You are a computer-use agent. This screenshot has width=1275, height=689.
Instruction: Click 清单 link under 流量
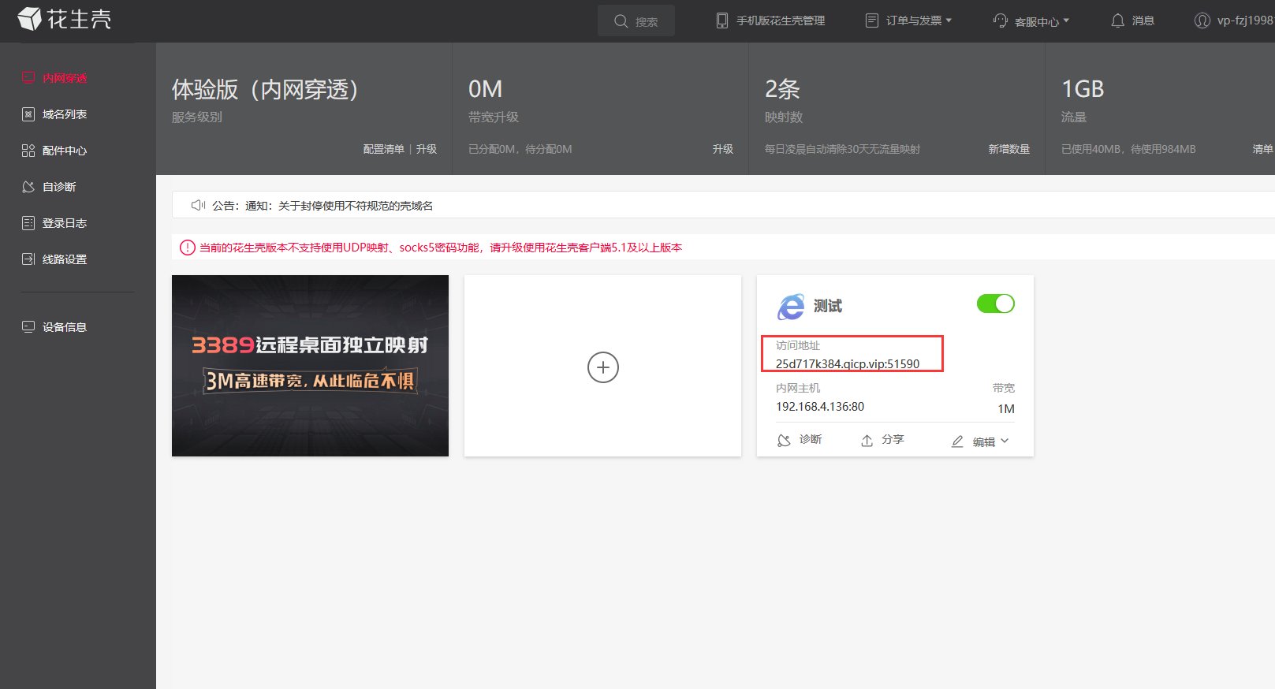[x=1263, y=149]
